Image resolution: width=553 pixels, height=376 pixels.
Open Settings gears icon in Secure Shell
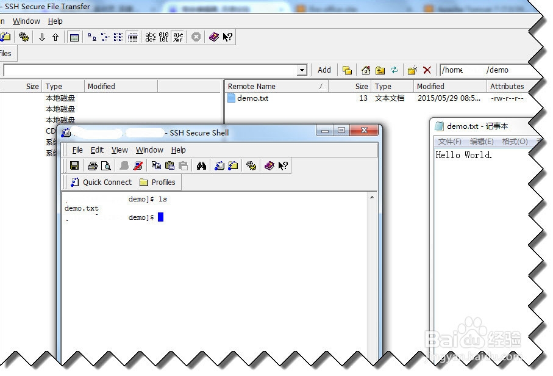(251, 165)
